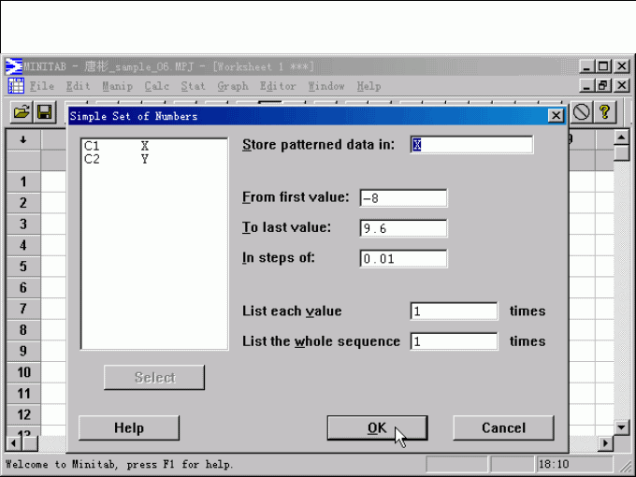Close the Simple Set of Numbers dialog
Viewport: 636px width, 477px height.
click(x=556, y=115)
